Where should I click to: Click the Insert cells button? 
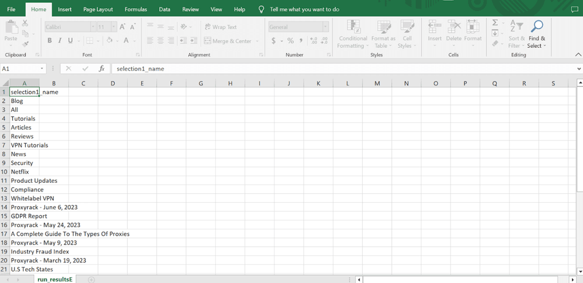(x=434, y=34)
